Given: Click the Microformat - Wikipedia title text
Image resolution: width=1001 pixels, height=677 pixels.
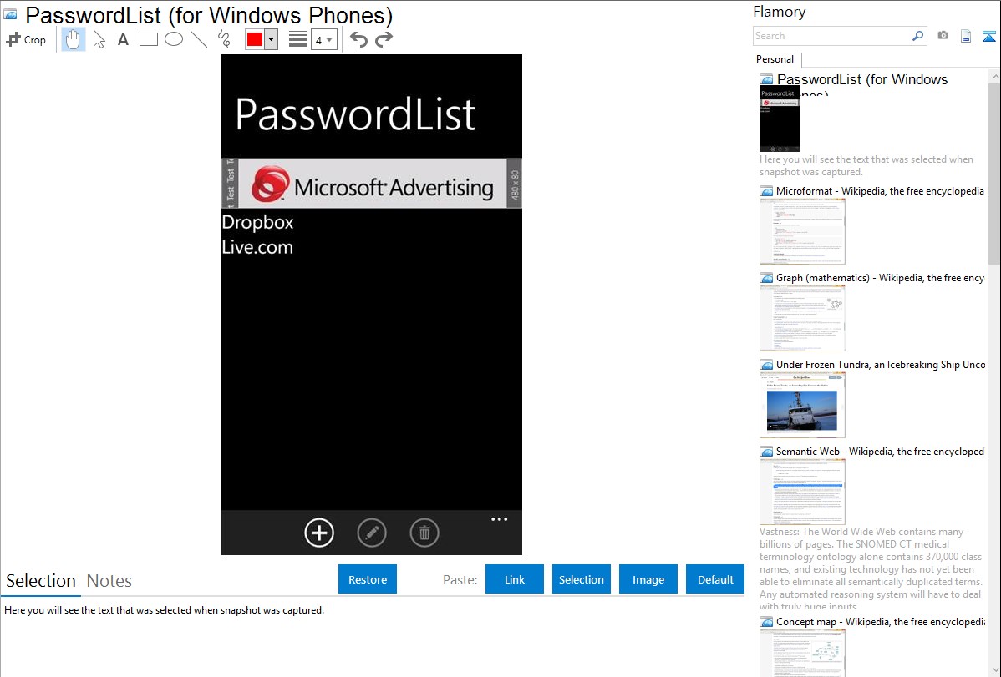Looking at the screenshot, I should pyautogui.click(x=881, y=191).
